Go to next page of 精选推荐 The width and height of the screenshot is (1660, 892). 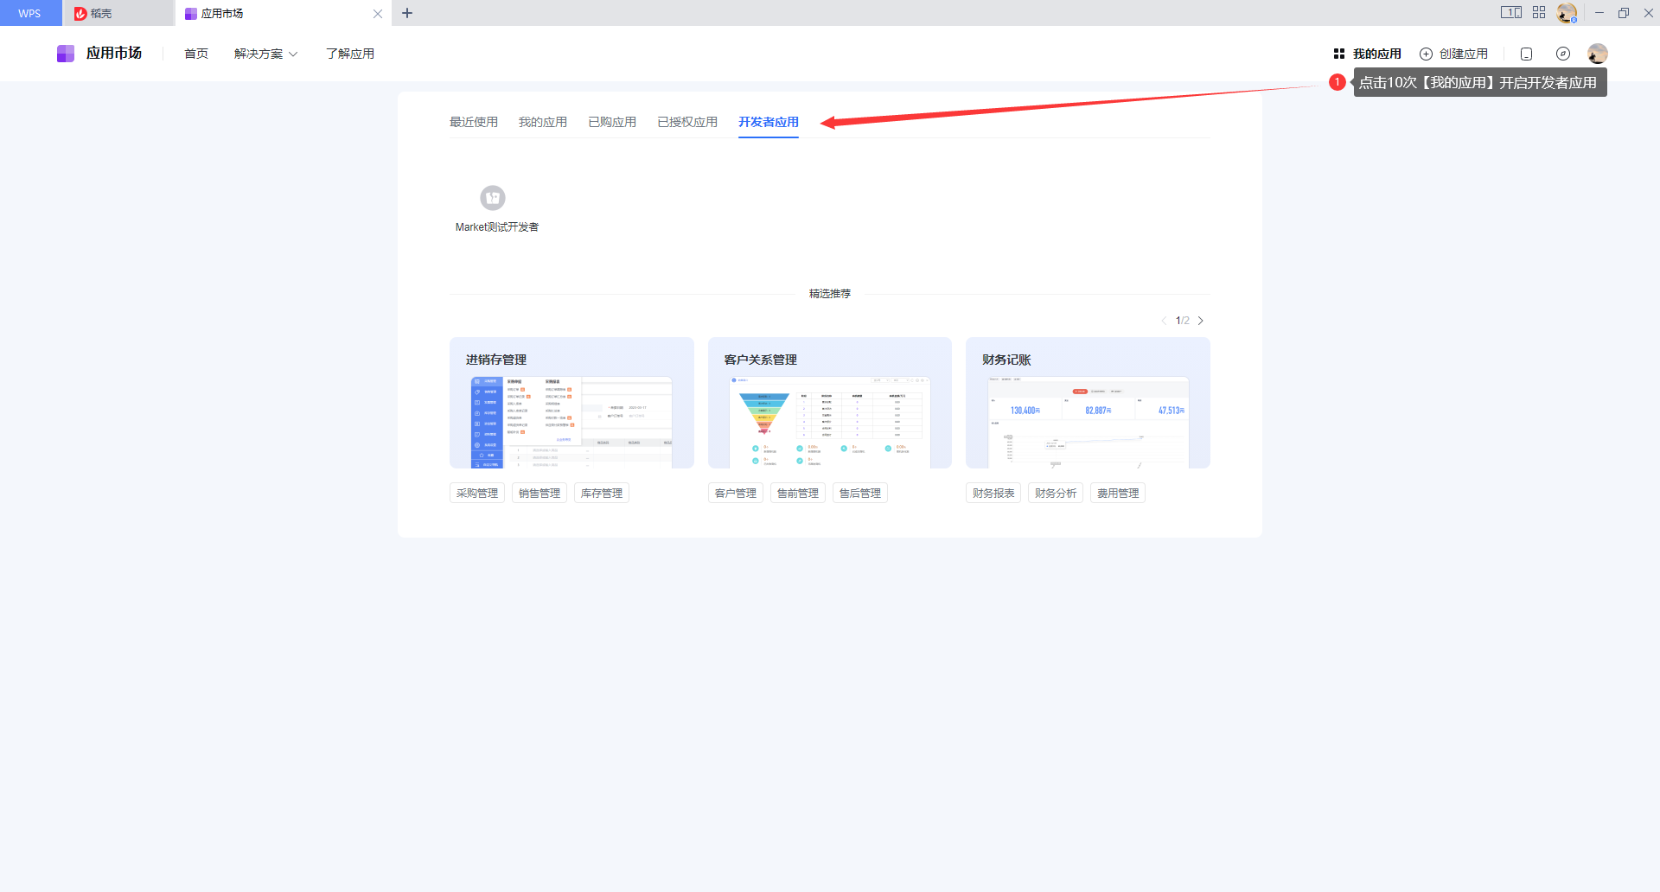(x=1201, y=321)
